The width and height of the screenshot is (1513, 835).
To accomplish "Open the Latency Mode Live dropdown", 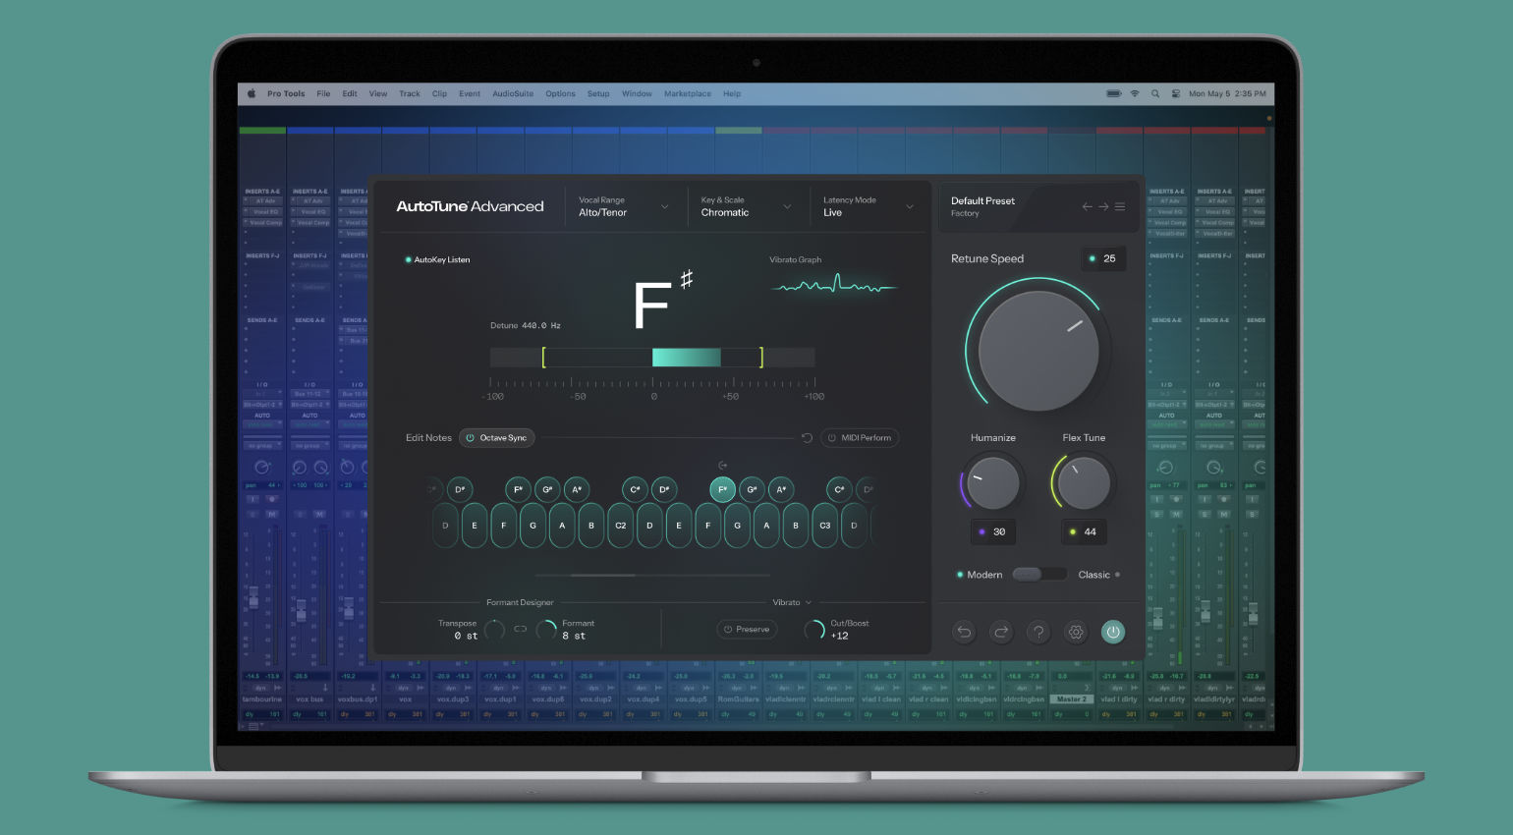I will click(x=869, y=206).
